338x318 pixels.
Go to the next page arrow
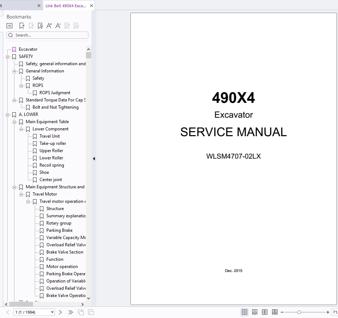[60, 312]
